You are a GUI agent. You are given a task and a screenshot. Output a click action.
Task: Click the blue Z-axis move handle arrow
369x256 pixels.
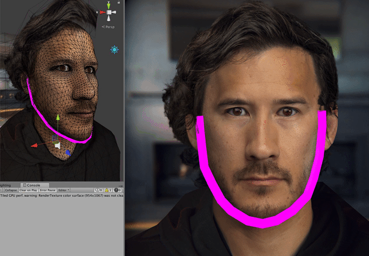click(68, 153)
